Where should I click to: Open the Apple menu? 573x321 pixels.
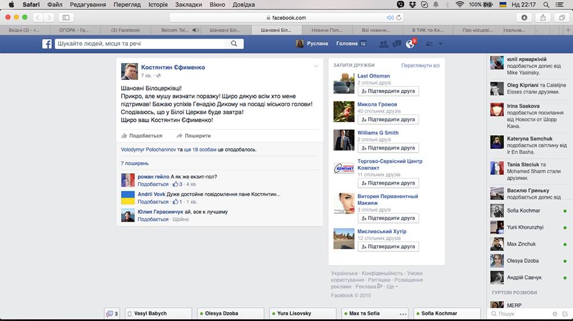(11, 5)
